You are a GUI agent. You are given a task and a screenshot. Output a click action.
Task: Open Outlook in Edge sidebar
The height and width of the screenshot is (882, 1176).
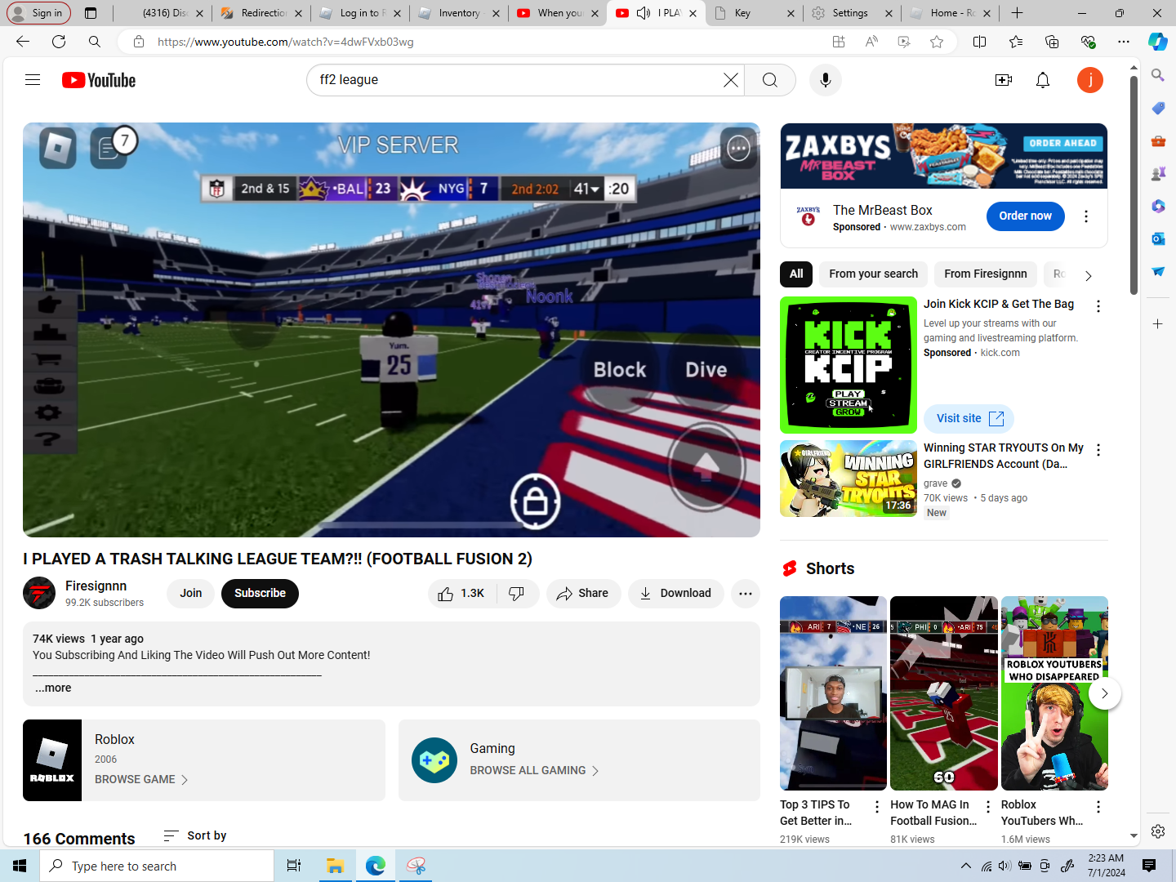[x=1158, y=238]
